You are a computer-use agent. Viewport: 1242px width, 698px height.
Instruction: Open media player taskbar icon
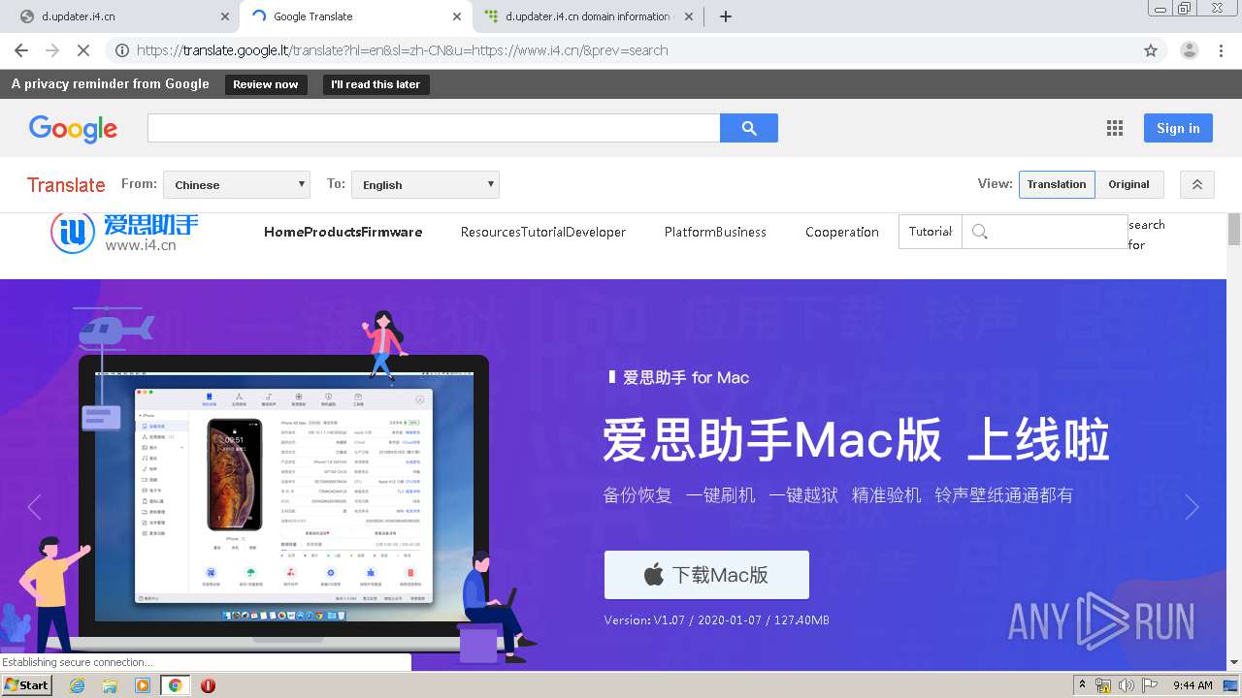click(143, 685)
